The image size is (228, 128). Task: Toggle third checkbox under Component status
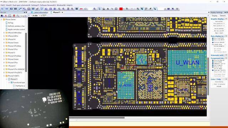213,64
